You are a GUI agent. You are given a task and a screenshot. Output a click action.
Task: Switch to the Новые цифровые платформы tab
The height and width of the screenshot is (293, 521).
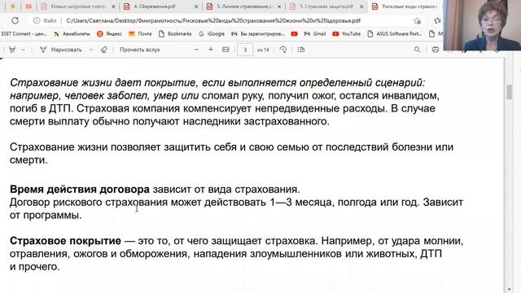[x=78, y=7]
